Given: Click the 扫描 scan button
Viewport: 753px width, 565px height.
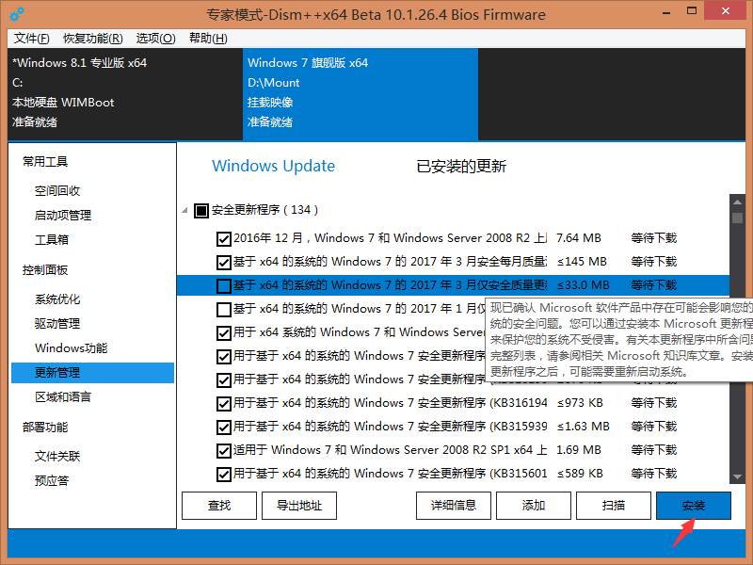Looking at the screenshot, I should 613,506.
